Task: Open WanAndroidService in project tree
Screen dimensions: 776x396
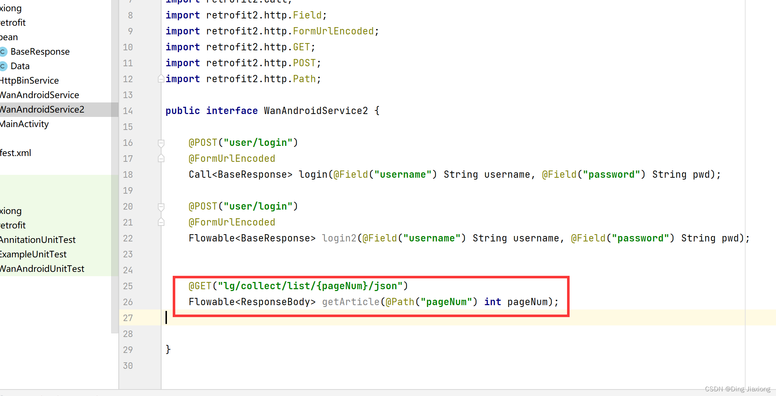Action: 39,95
